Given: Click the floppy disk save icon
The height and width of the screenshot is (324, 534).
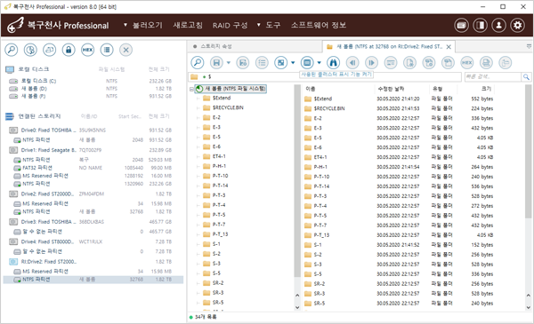Looking at the screenshot, I should [x=216, y=62].
